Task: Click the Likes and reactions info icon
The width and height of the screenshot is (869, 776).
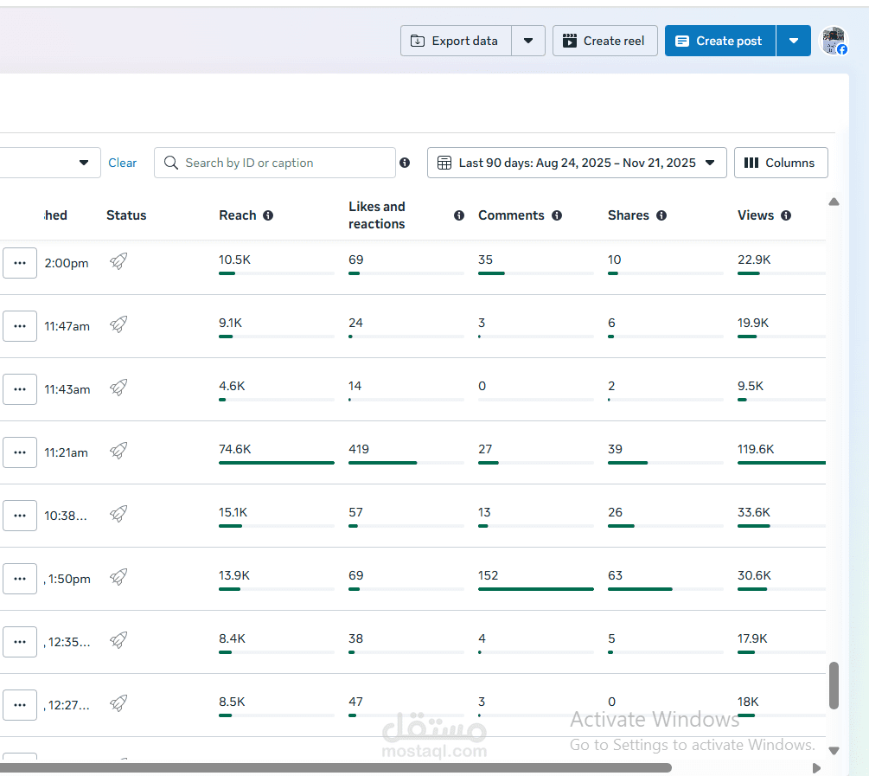Action: coord(459,215)
